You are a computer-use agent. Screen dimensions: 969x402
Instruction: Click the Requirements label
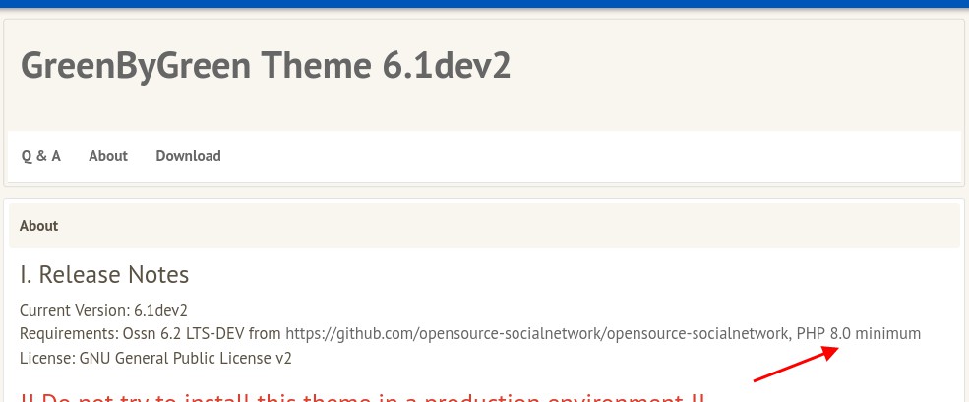pos(68,334)
